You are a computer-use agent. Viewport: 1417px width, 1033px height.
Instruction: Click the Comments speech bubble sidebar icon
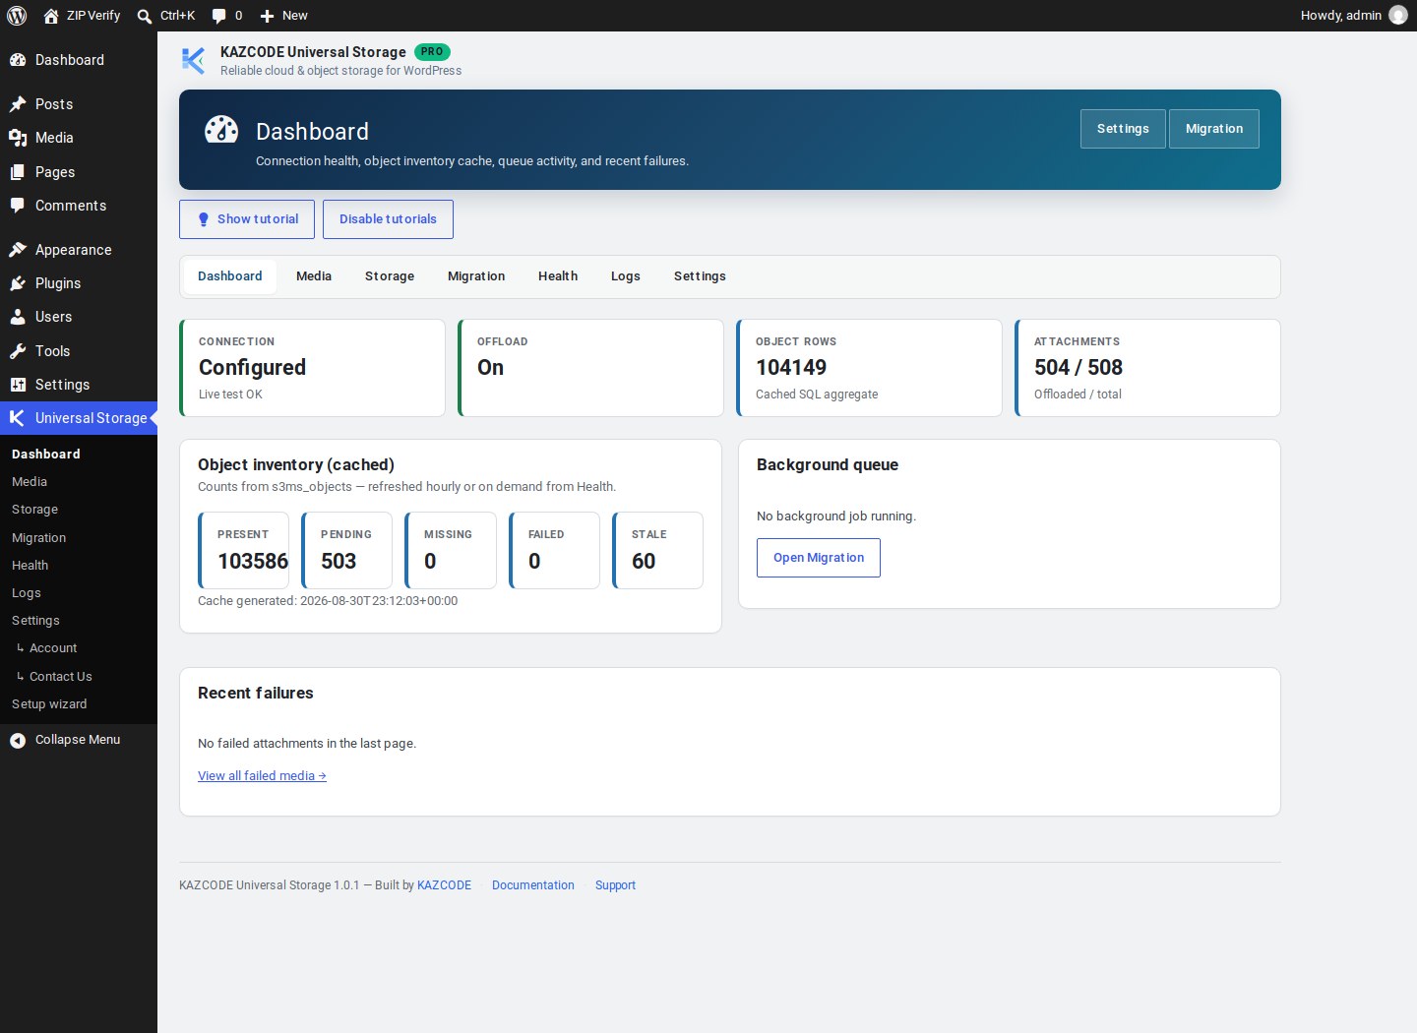click(x=18, y=206)
